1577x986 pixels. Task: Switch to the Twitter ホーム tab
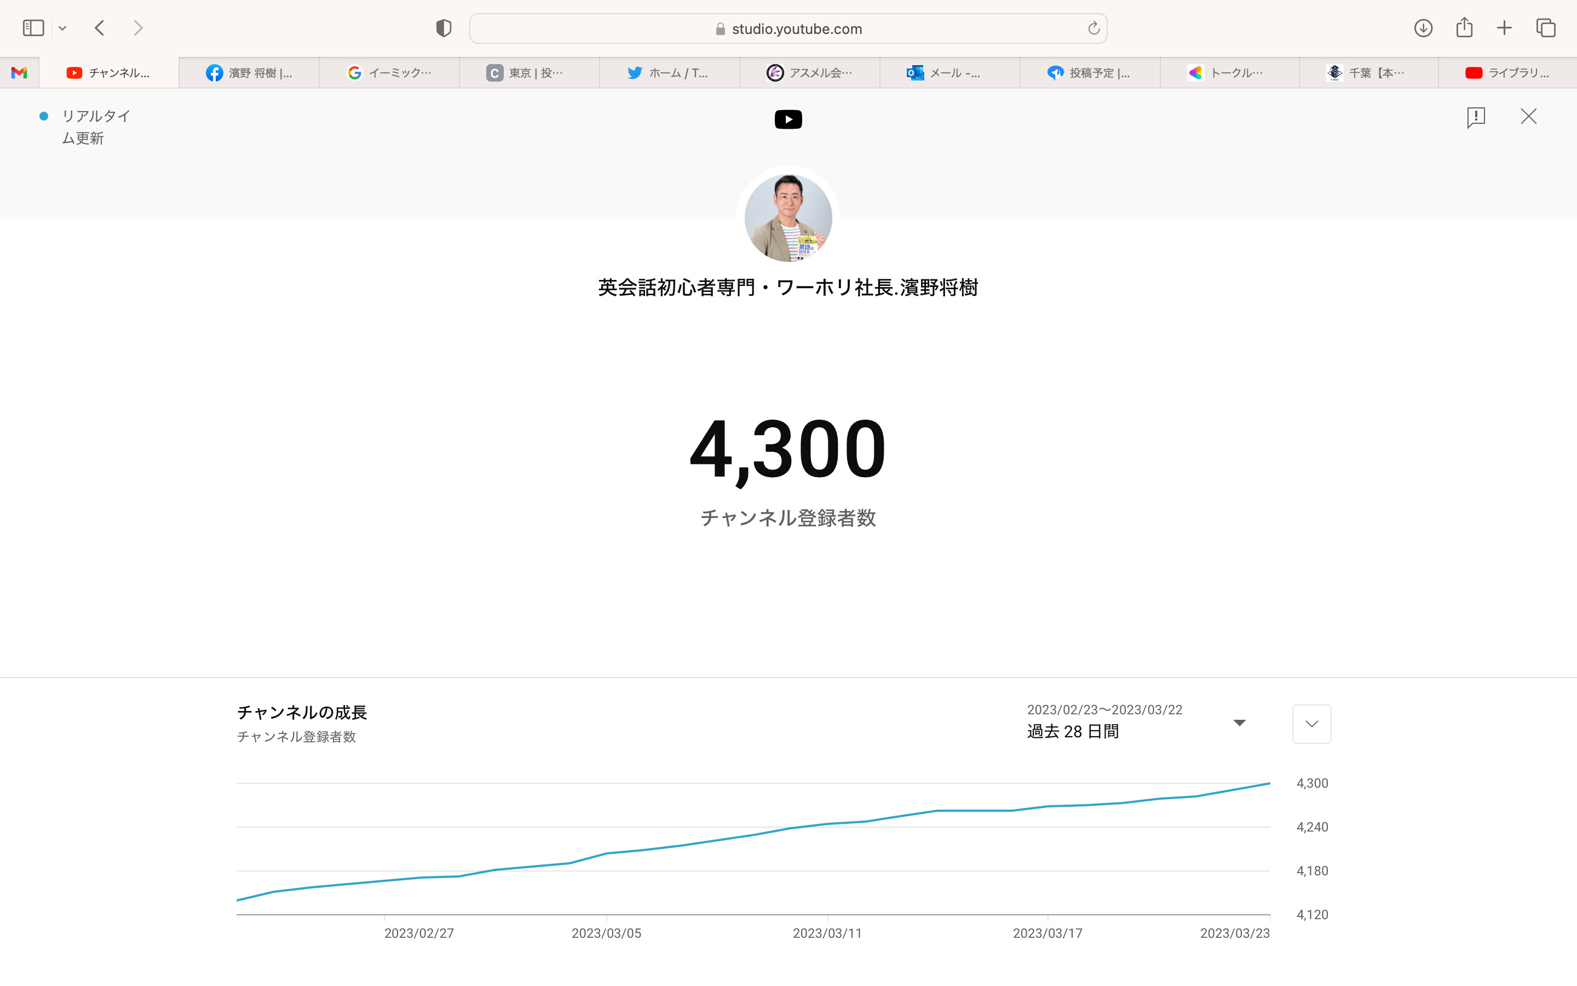[669, 73]
